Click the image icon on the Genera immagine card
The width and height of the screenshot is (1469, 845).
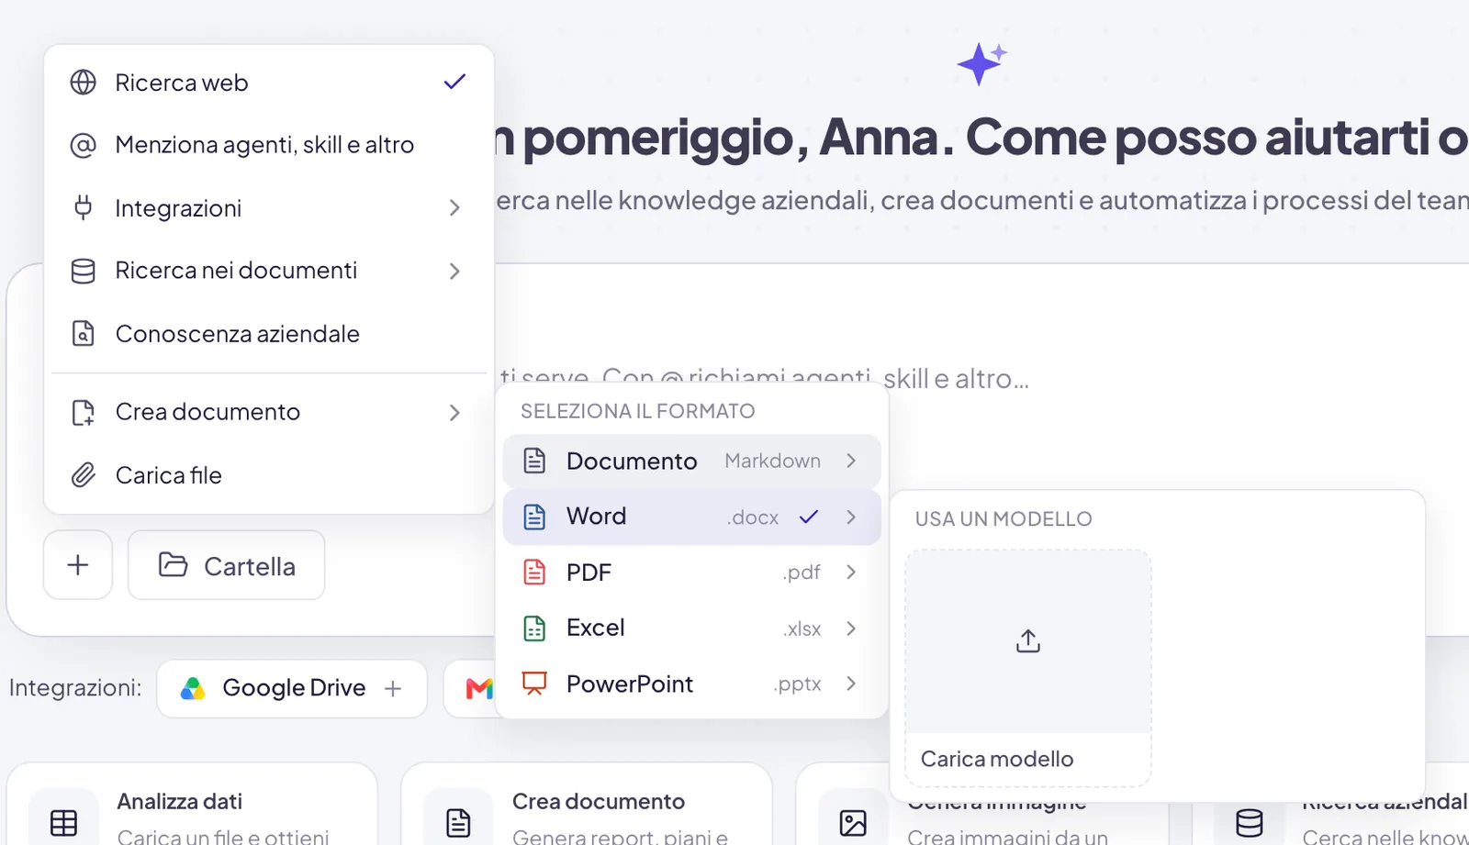[853, 822]
